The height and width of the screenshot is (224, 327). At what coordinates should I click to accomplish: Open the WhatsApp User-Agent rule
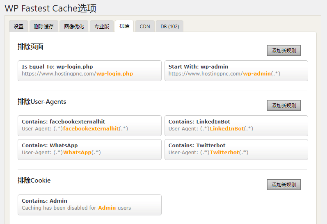click(89, 149)
